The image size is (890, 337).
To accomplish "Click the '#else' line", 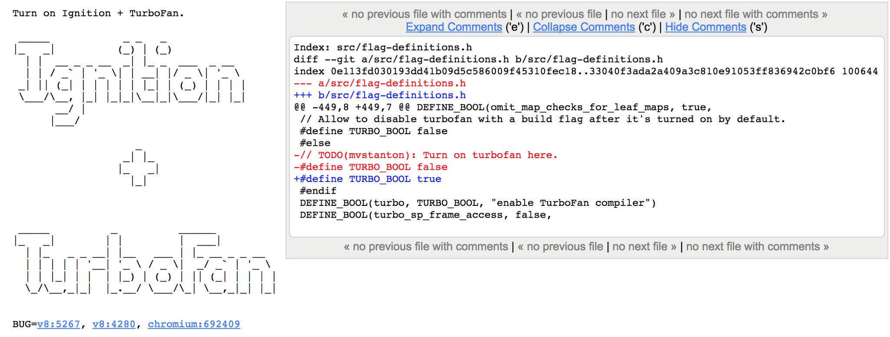I will click(x=315, y=143).
